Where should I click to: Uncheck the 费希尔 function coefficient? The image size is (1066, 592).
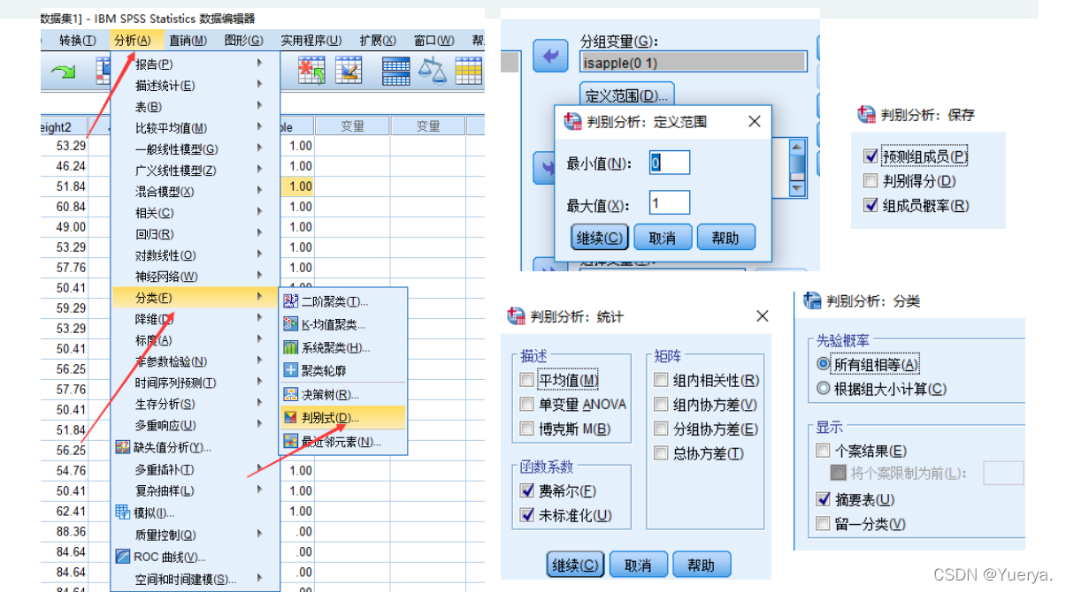pos(527,490)
